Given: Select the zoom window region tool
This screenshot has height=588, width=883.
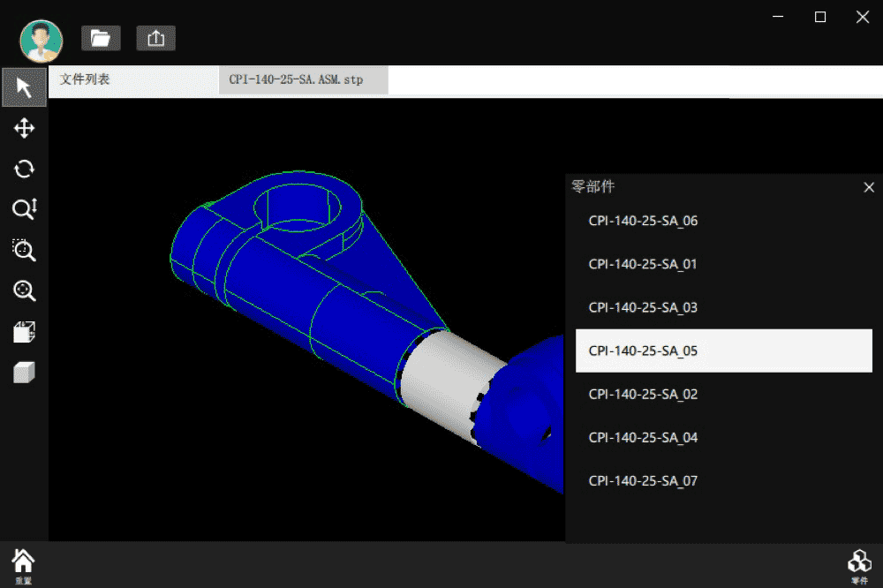Looking at the screenshot, I should [24, 250].
